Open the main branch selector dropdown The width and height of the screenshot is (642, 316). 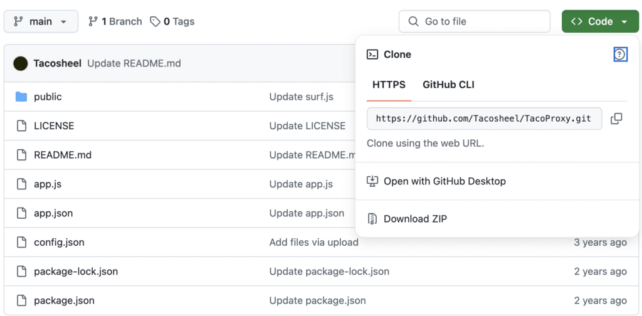coord(41,21)
